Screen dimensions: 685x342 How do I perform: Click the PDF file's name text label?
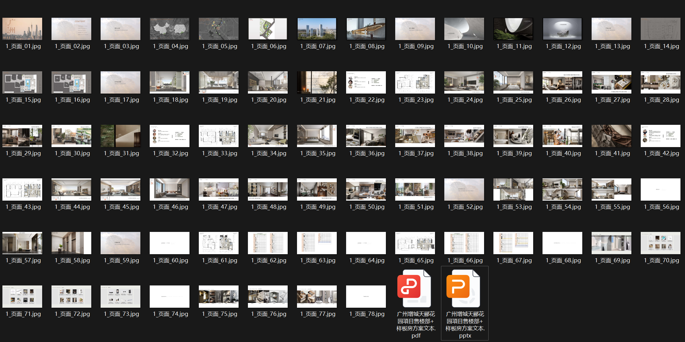[x=416, y=325]
